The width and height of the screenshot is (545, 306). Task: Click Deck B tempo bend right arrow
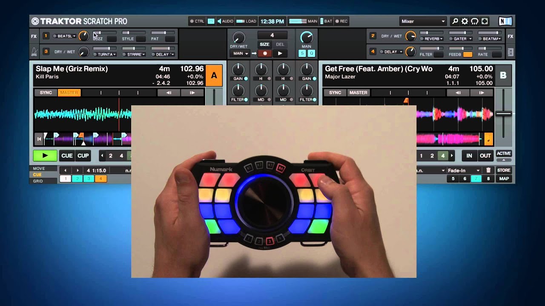pyautogui.click(x=482, y=93)
